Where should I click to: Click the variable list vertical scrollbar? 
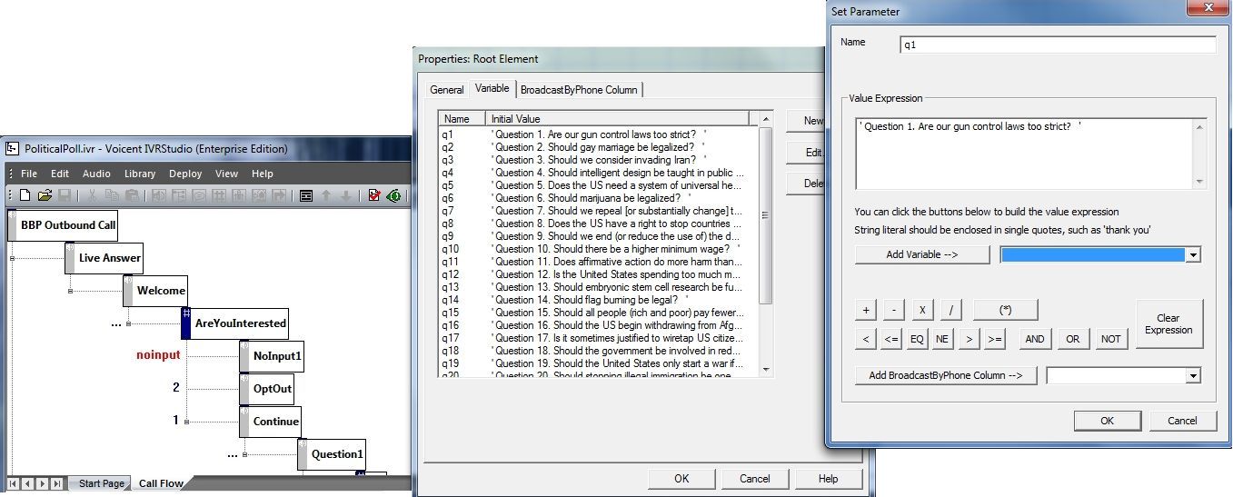point(765,214)
